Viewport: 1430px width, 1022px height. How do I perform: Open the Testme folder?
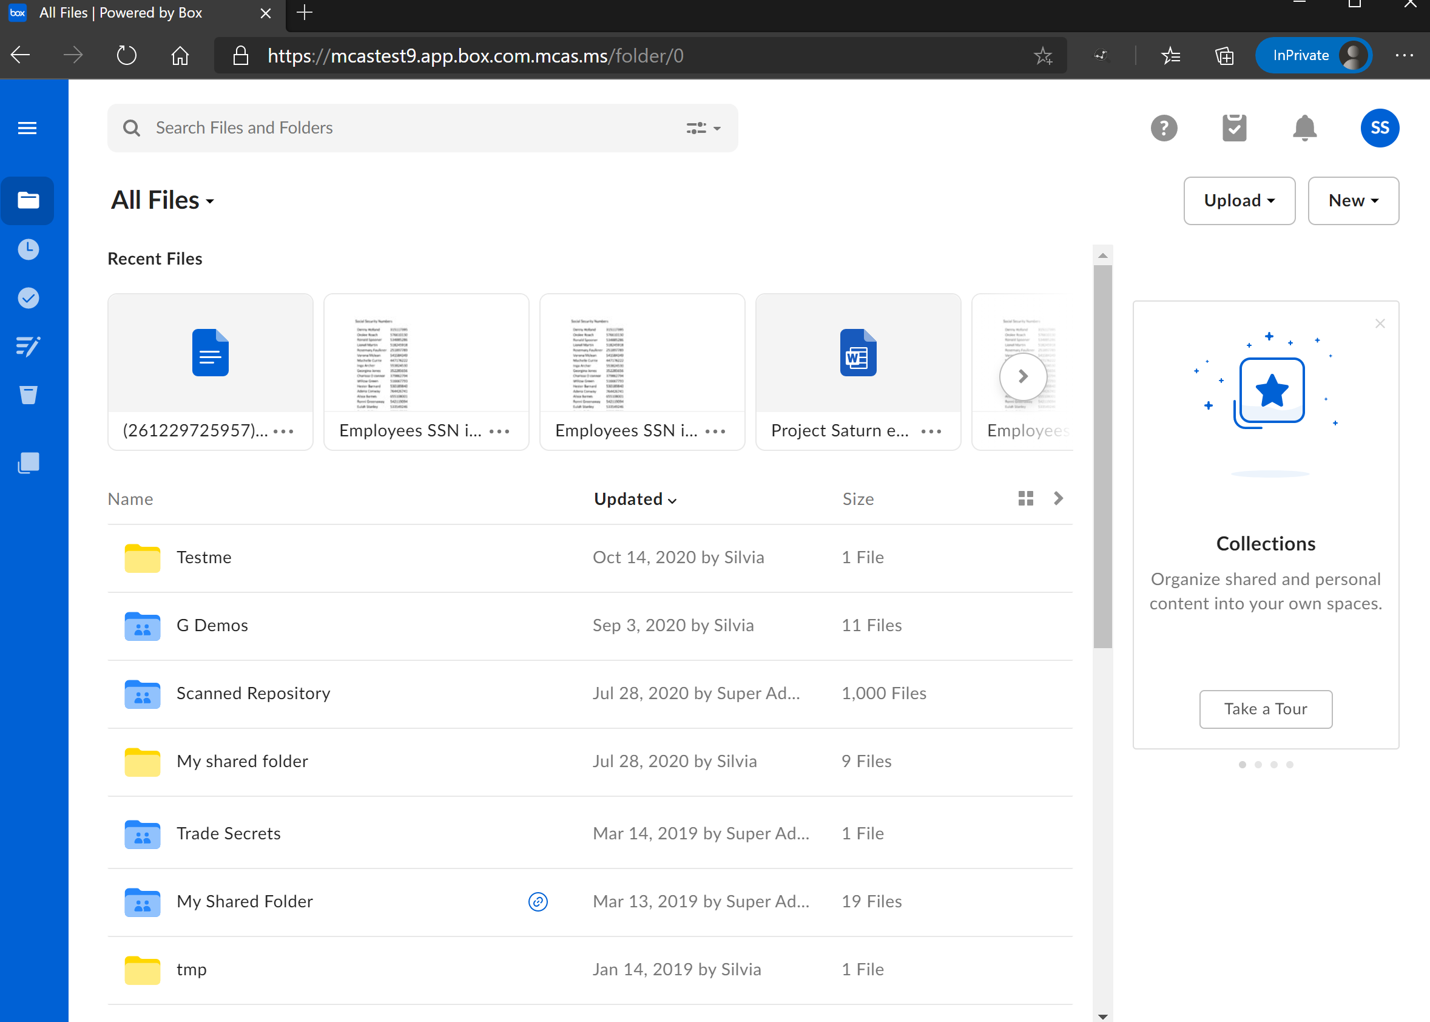pos(204,557)
